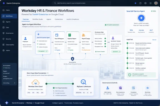Click the BigQuery Lakehouse magnifier icon
Viewport: 160px width, 106px height.
(x=83, y=82)
